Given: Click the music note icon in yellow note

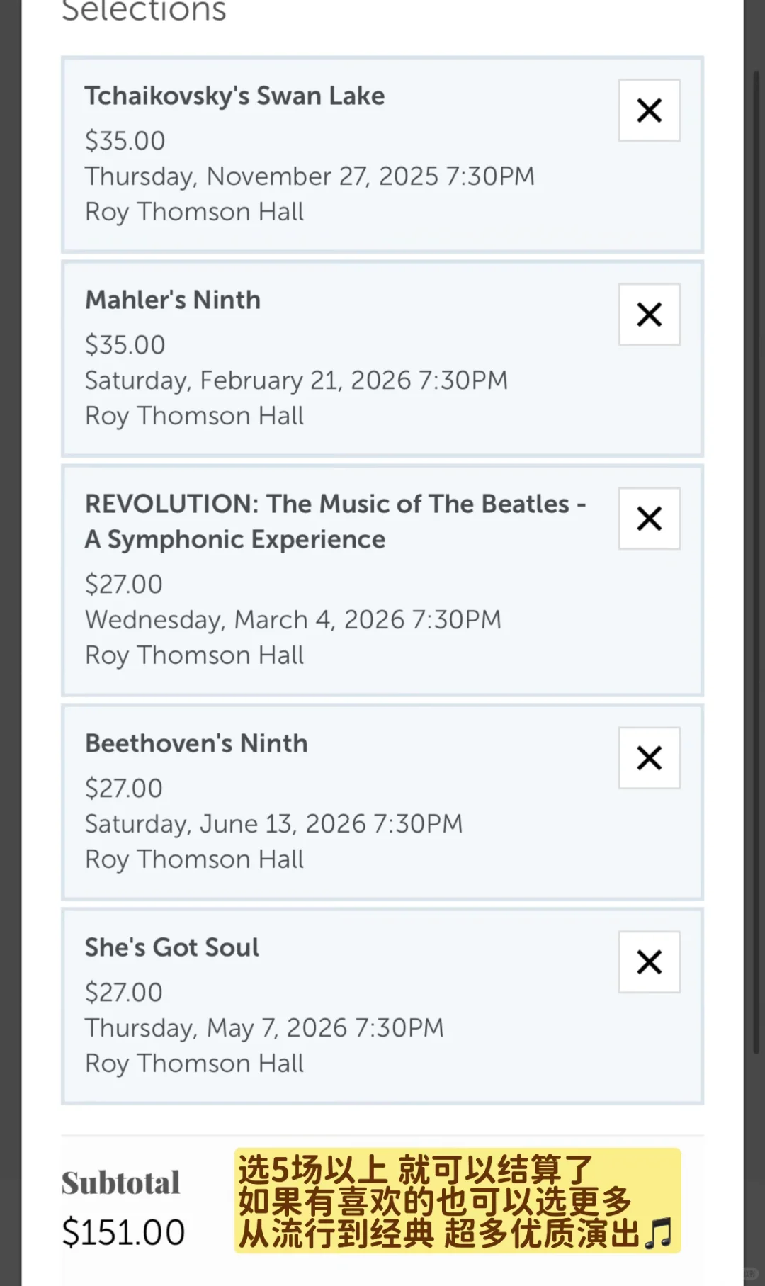Looking at the screenshot, I should click(x=659, y=1234).
